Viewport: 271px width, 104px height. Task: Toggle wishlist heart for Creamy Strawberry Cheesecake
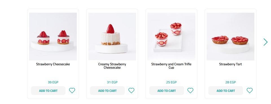(131, 90)
